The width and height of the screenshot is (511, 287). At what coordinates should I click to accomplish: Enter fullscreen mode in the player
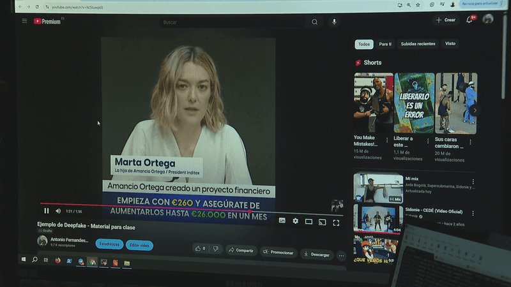(x=336, y=223)
